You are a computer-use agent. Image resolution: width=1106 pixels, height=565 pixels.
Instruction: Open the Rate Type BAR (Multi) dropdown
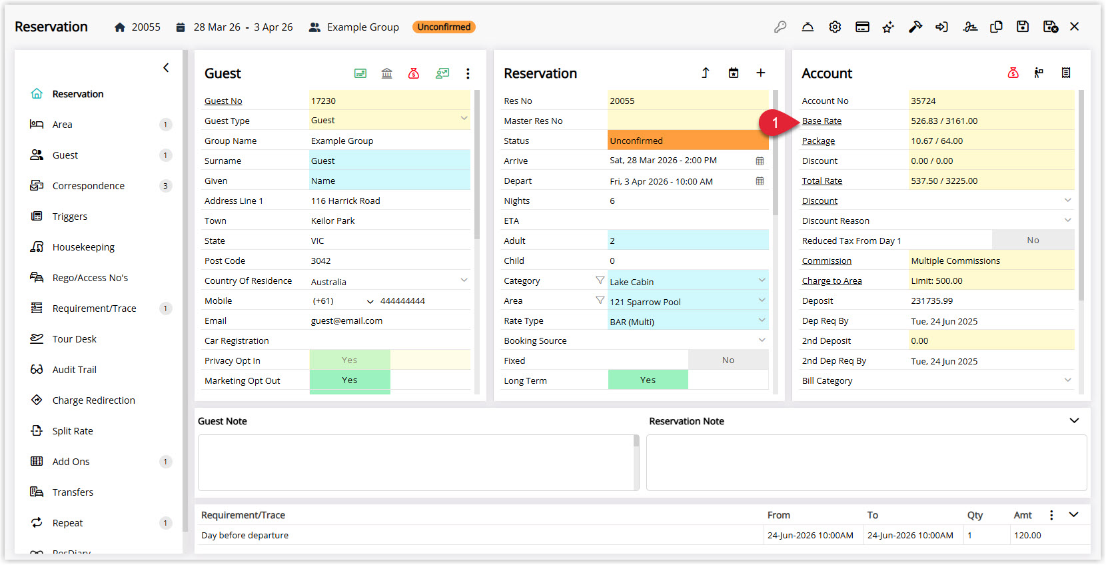(x=762, y=320)
